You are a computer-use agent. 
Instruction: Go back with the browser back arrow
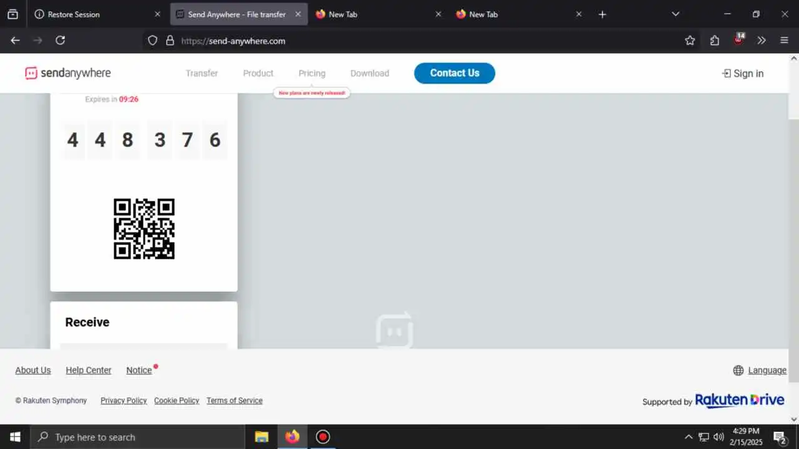[x=16, y=41]
